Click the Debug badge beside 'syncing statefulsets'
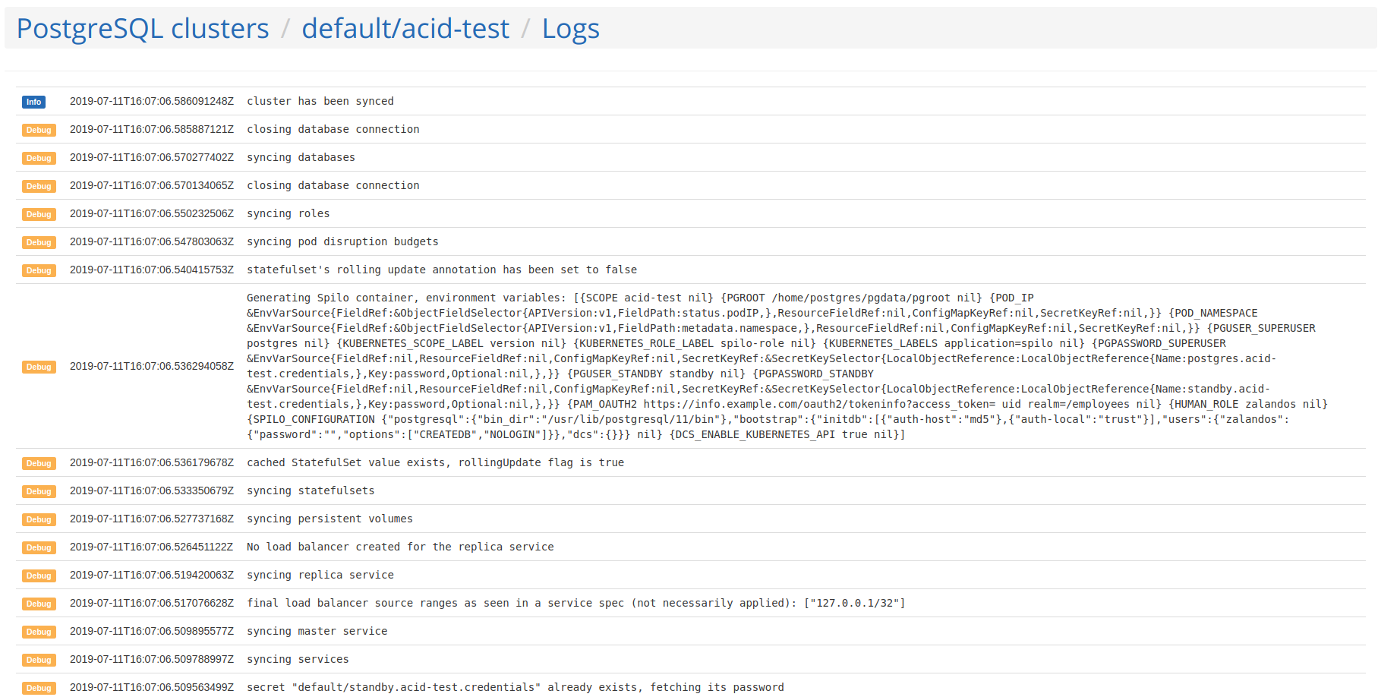Image resolution: width=1378 pixels, height=697 pixels. [39, 491]
